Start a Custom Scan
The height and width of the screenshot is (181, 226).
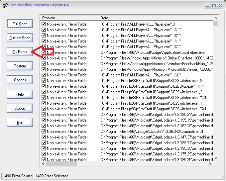click(x=20, y=38)
